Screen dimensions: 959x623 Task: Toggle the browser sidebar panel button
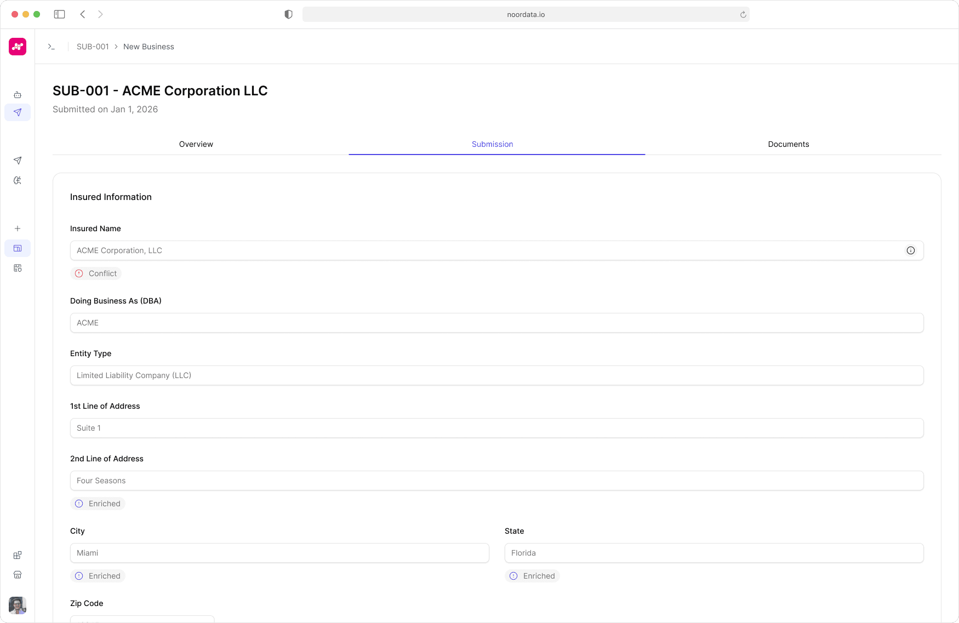click(59, 14)
